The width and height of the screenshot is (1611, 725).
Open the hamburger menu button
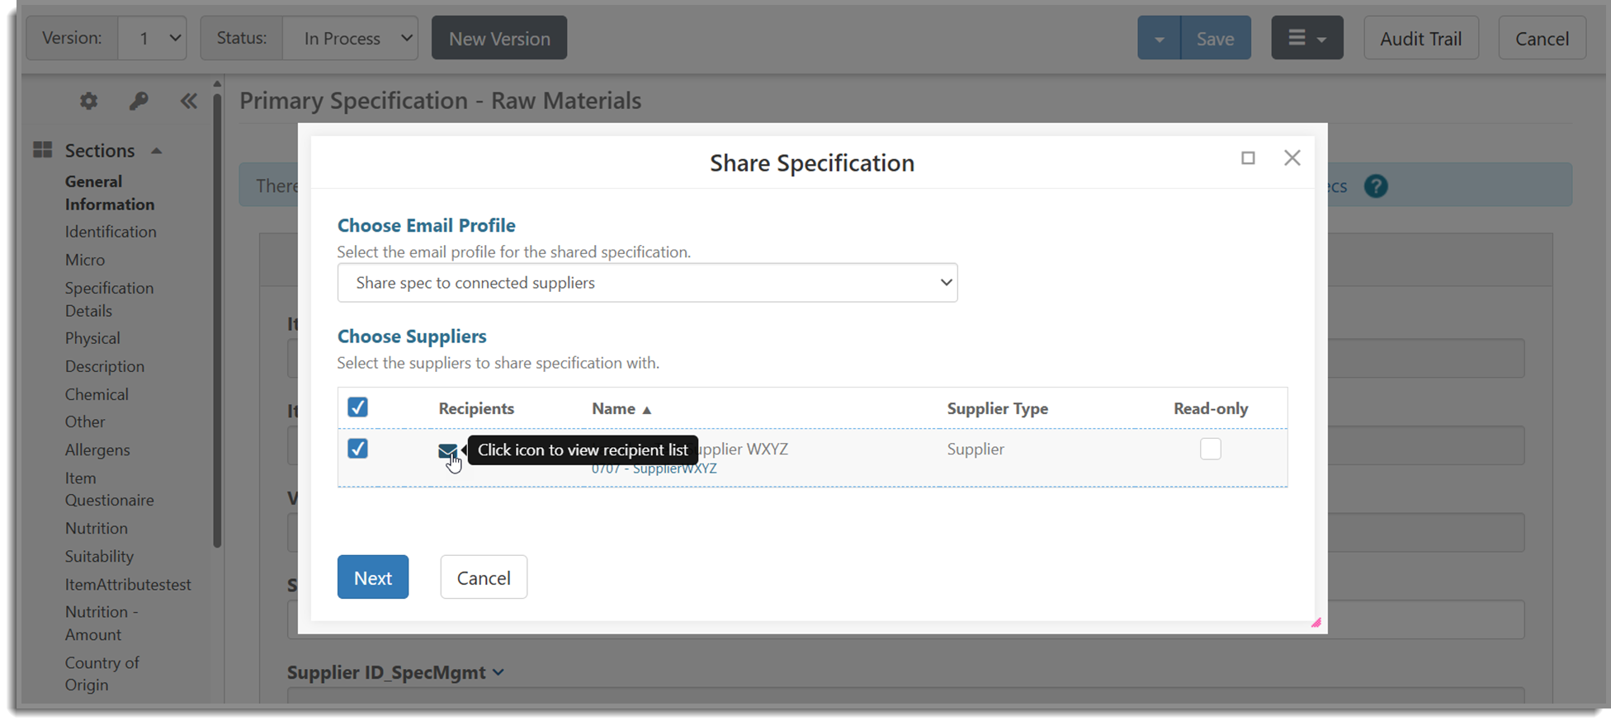pos(1307,38)
